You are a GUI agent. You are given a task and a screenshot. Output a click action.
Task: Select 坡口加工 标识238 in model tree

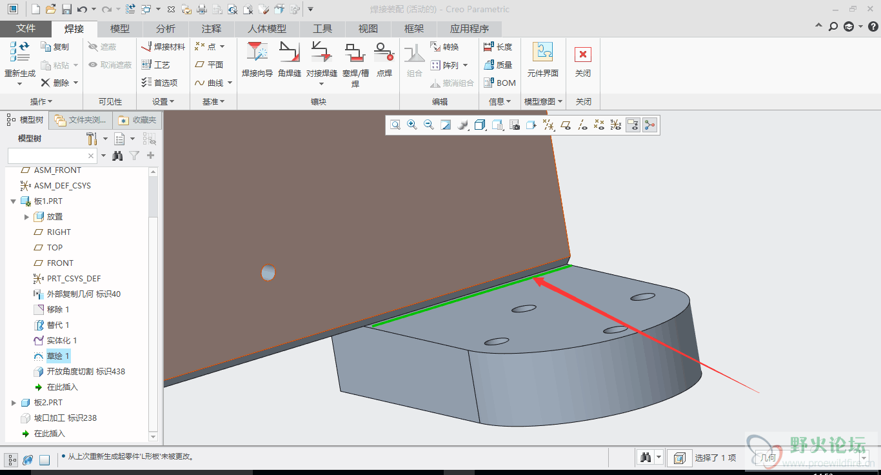[x=65, y=418]
